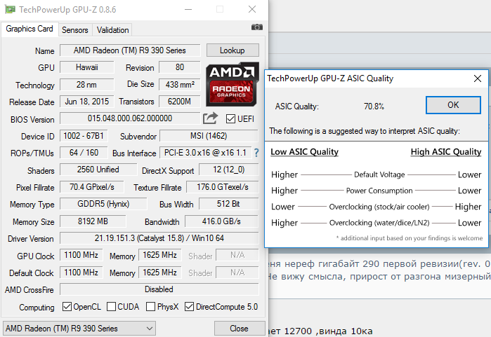Click the High ASIC Quality heading
491x337 pixels.
click(x=446, y=152)
